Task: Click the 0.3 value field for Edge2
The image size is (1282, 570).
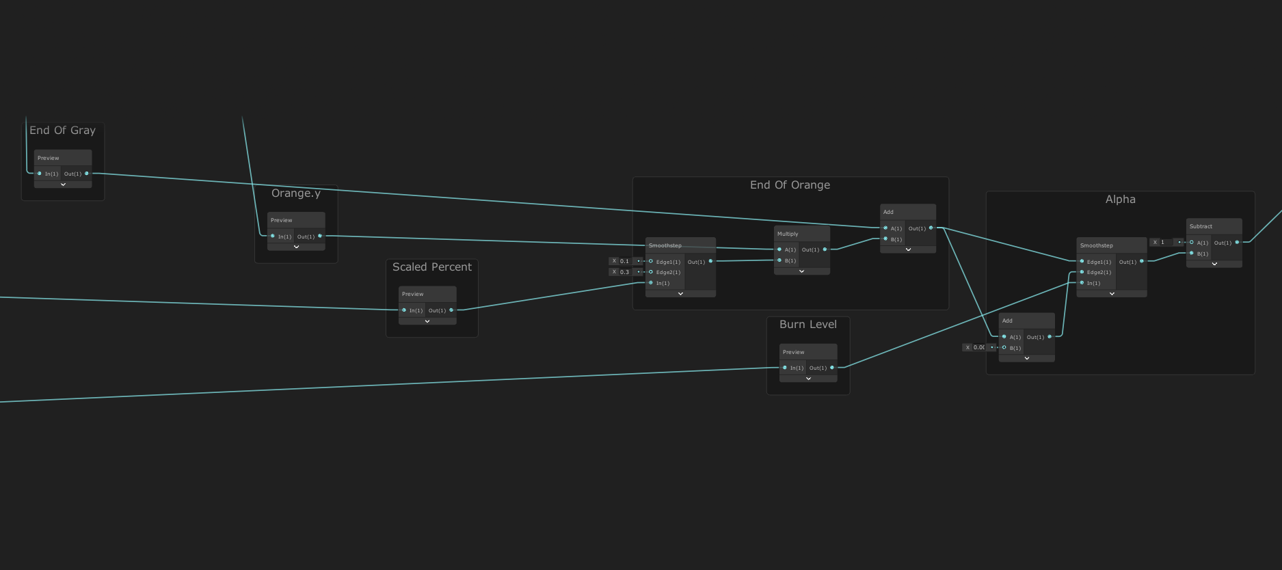Action: click(625, 272)
